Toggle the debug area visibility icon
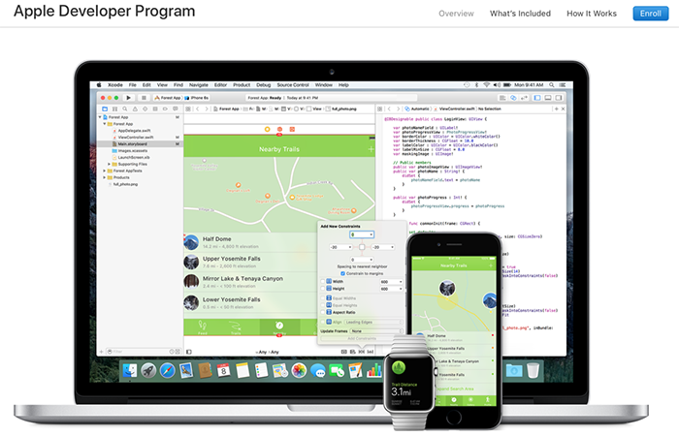Screen dimensions: 679x436 548,98
